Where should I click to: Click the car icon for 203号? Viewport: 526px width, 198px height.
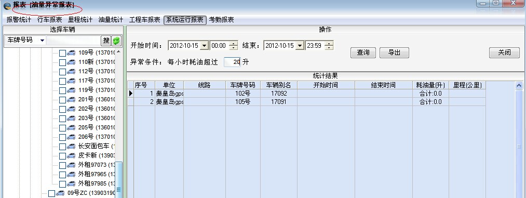71,118
